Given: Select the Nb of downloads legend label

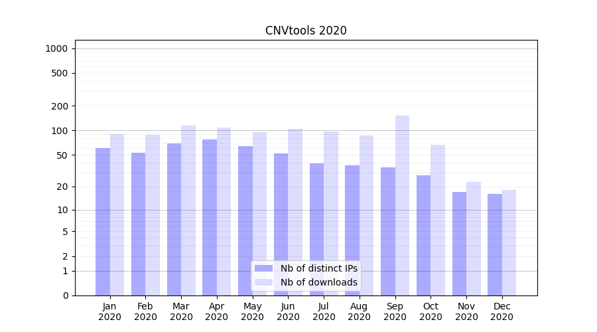Looking at the screenshot, I should click(318, 282).
